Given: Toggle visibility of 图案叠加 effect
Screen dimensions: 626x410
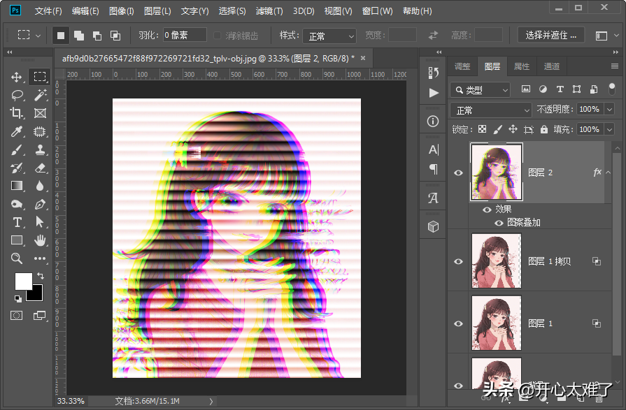Looking at the screenshot, I should click(x=499, y=223).
